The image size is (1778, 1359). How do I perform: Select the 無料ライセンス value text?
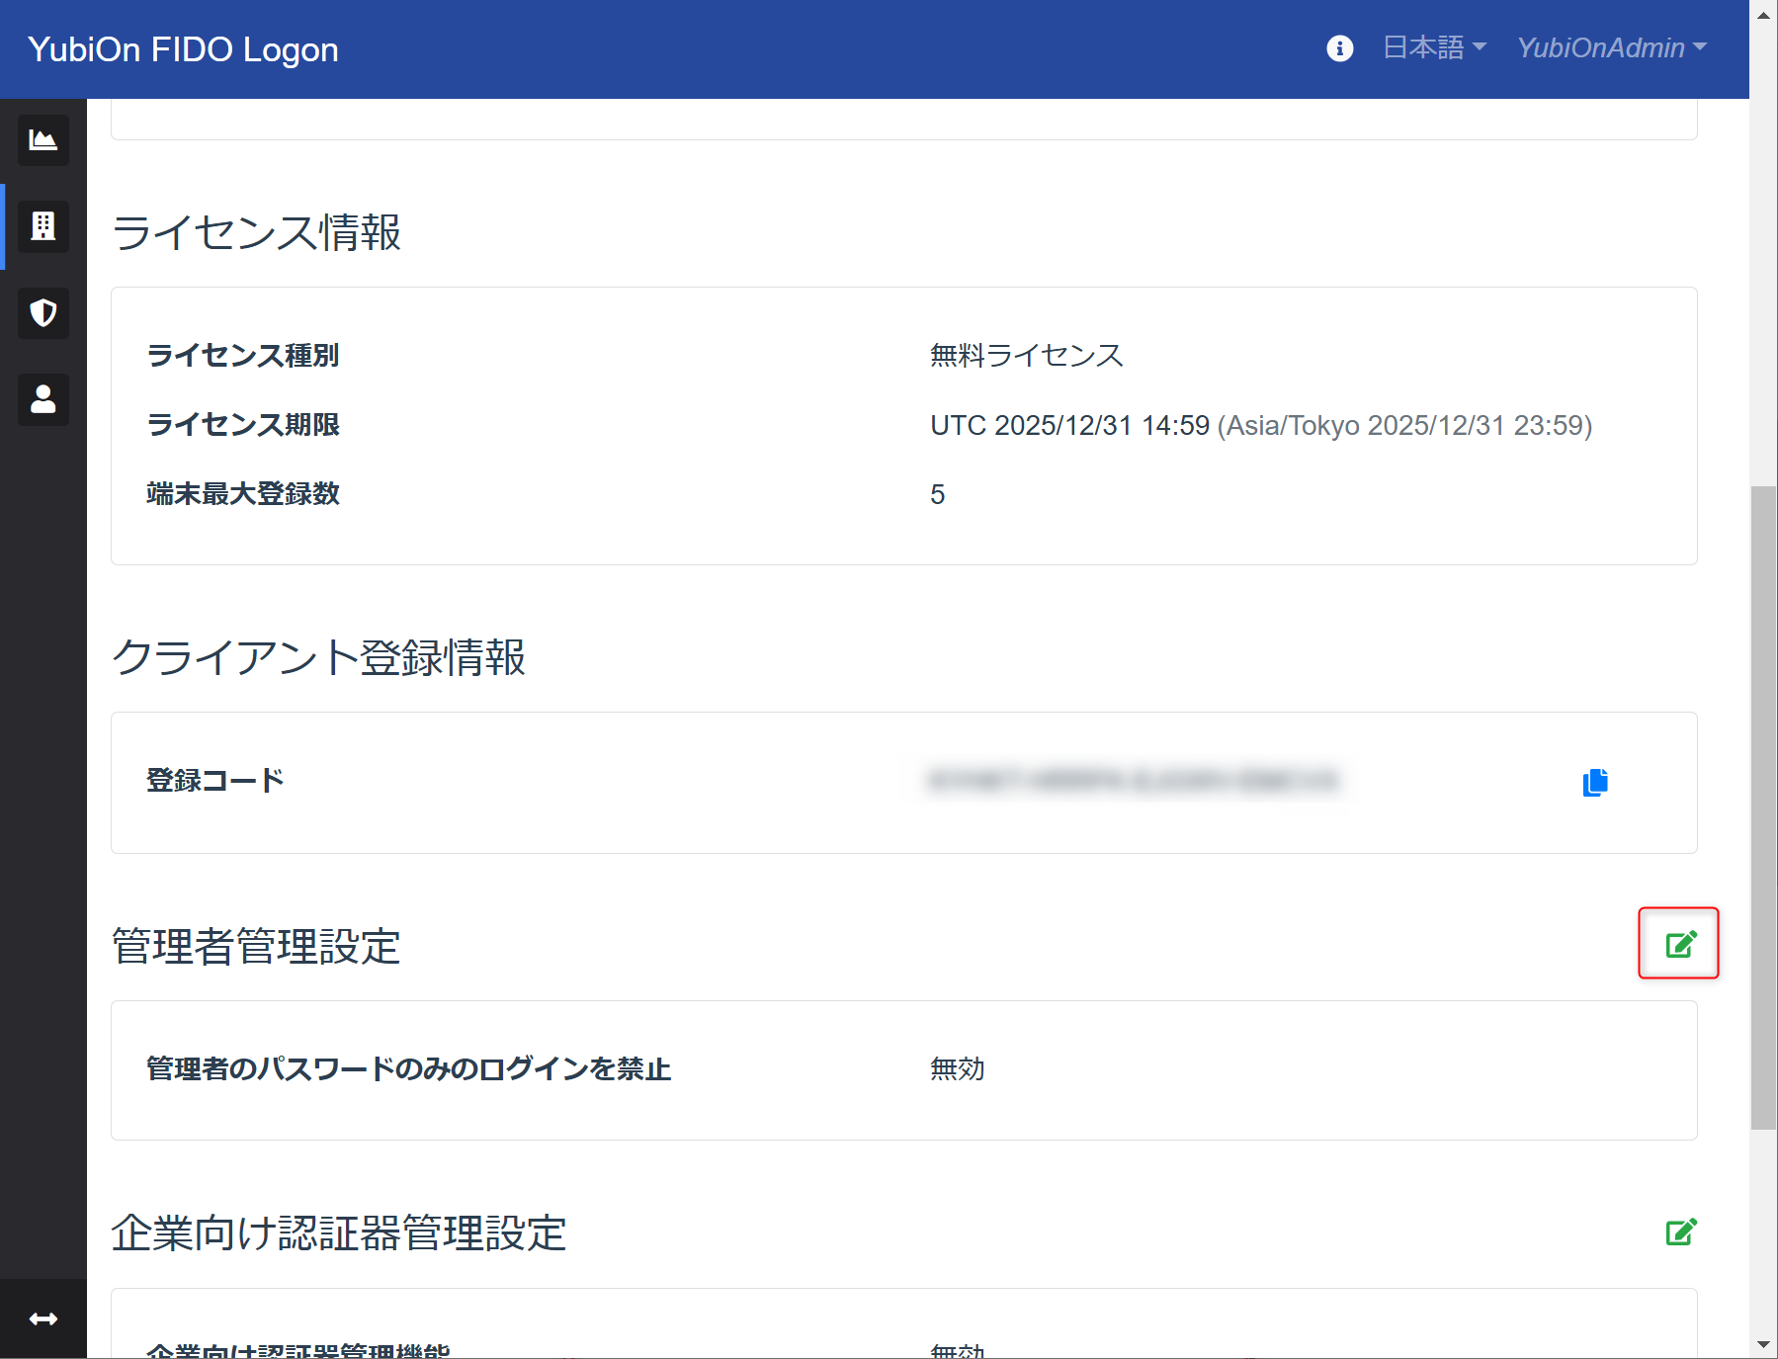(1027, 355)
